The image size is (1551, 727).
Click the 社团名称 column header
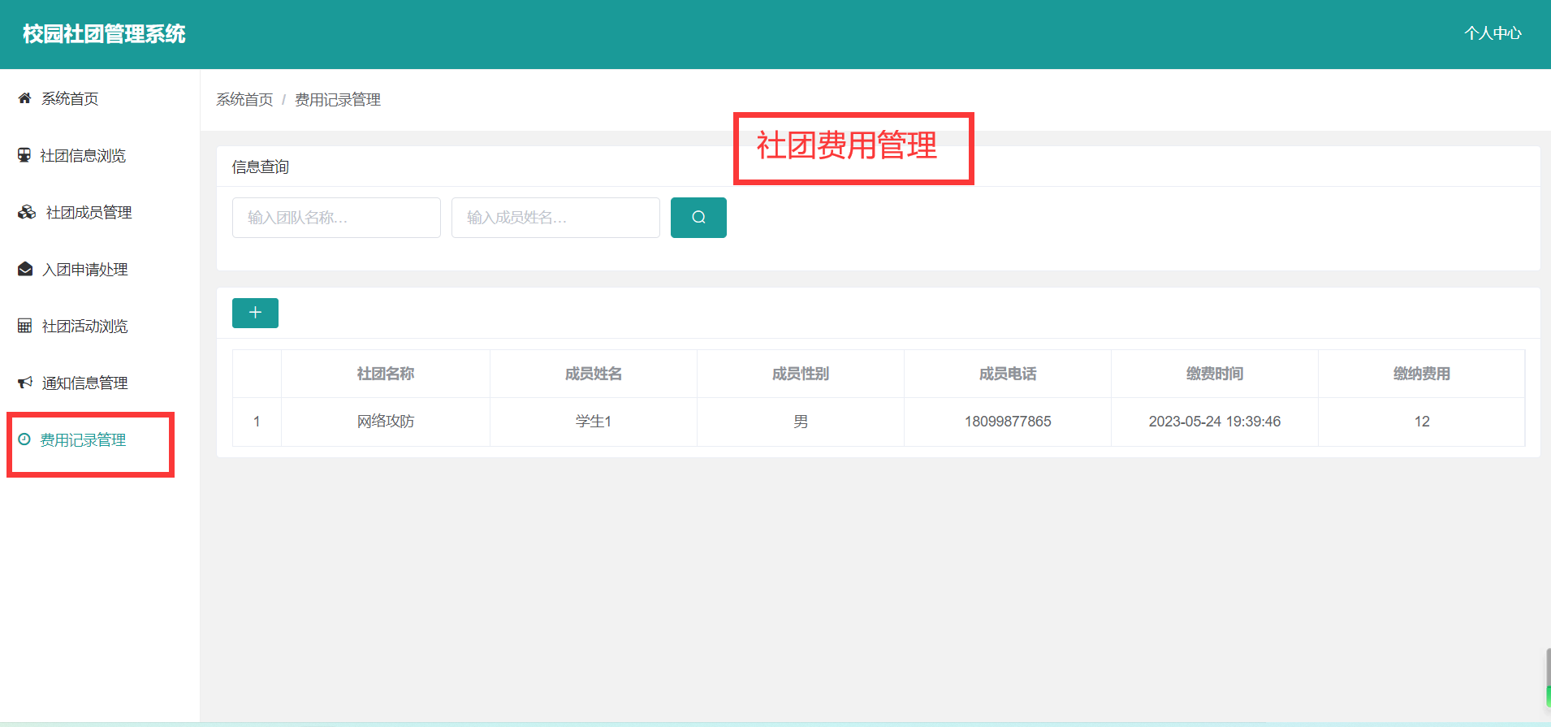386,374
